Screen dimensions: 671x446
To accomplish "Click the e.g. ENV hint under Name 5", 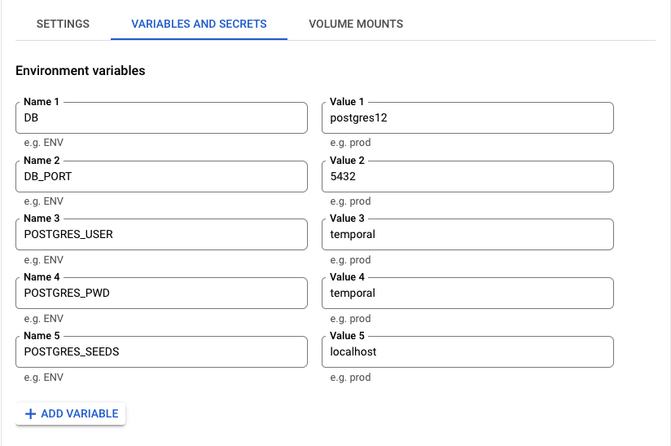I will [43, 378].
